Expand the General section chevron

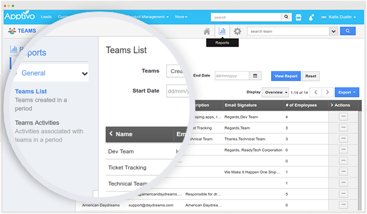[x=85, y=74]
